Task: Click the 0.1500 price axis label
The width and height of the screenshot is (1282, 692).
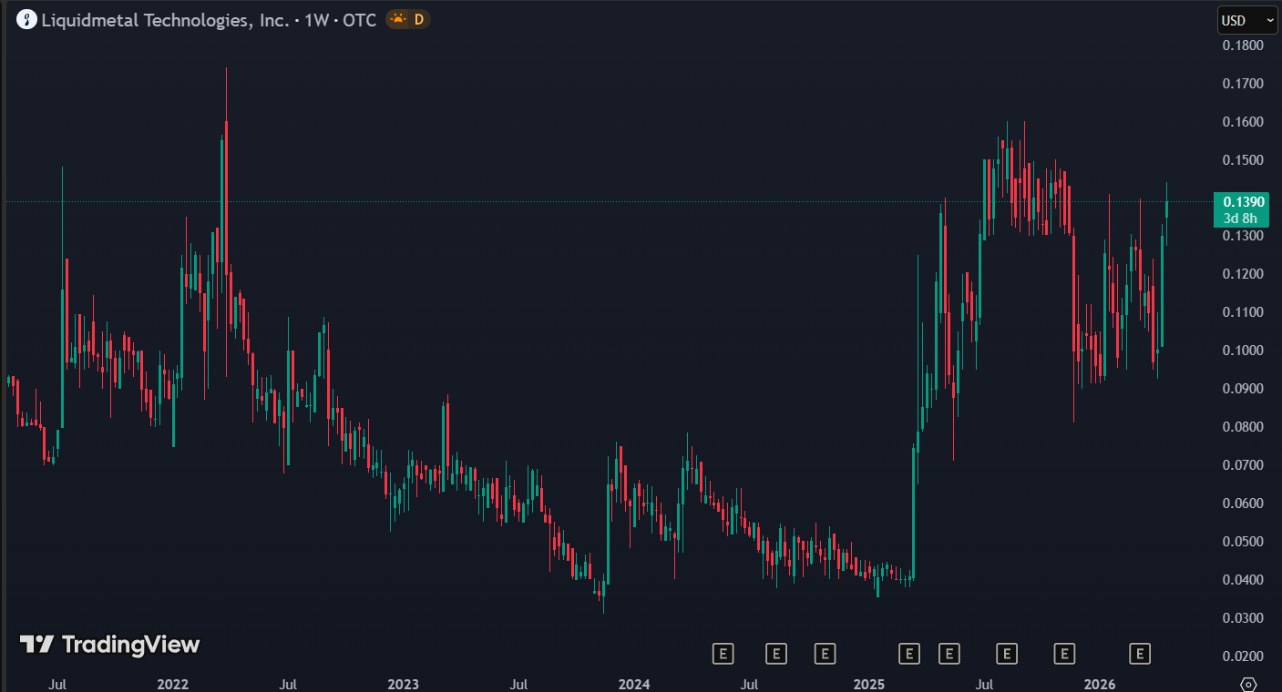Action: click(x=1243, y=160)
